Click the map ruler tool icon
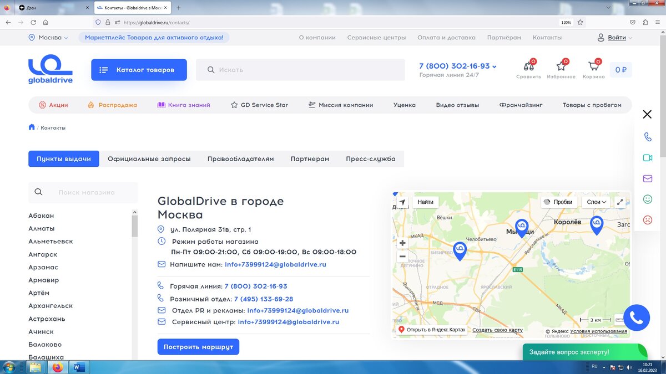The width and height of the screenshot is (666, 374). pos(620,320)
